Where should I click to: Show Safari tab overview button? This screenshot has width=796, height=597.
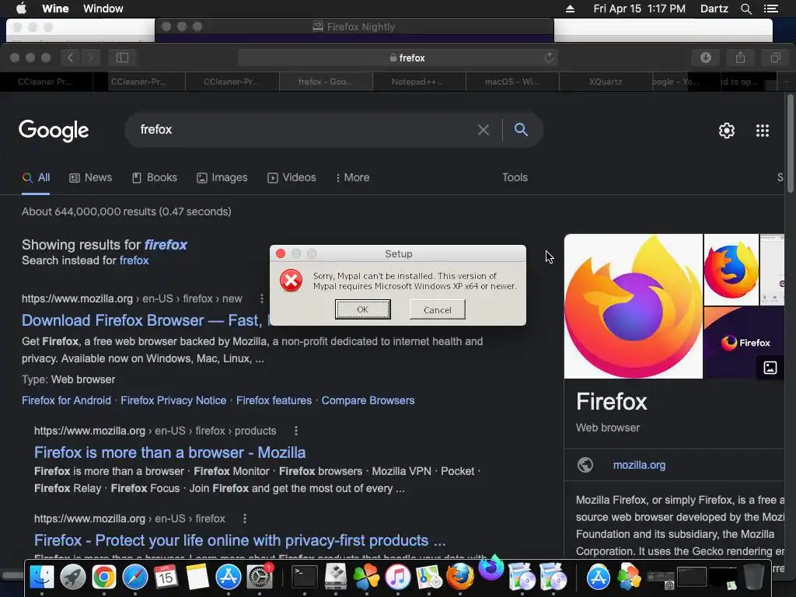775,58
